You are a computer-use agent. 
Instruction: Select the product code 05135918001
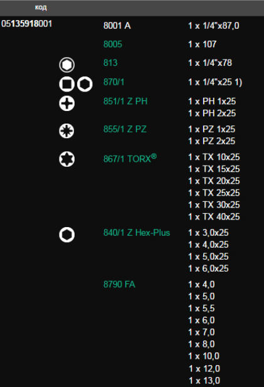click(26, 24)
